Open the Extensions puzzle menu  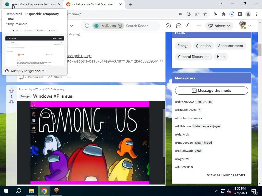(223, 14)
